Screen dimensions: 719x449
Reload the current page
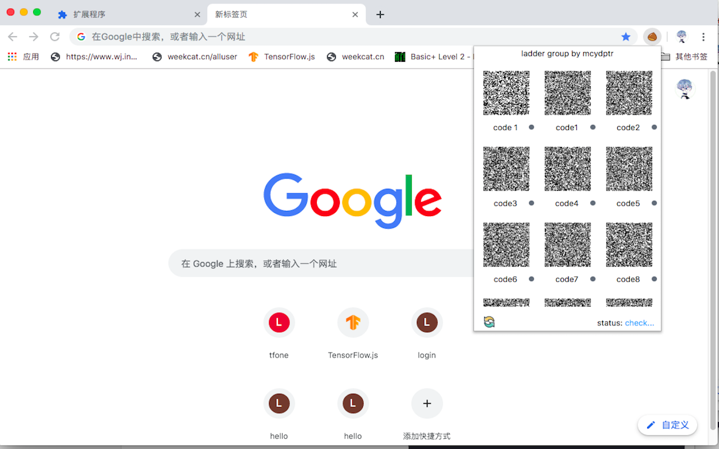point(54,36)
